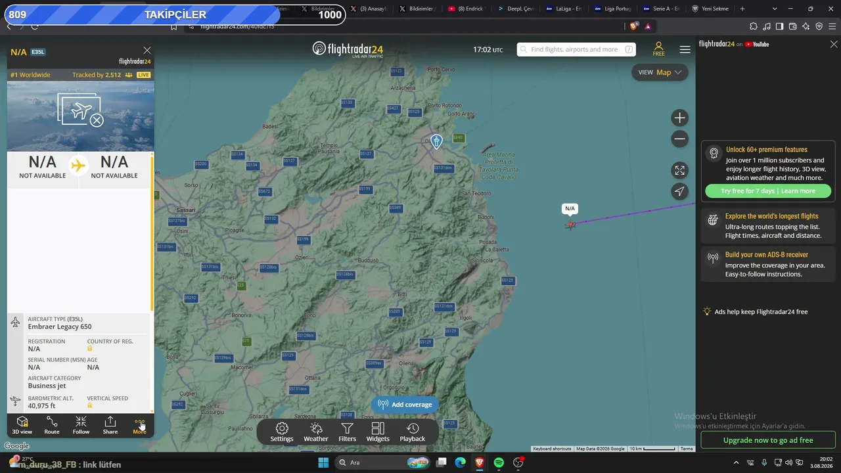Screen dimensions: 841x473
Task: Share this tracked flight
Action: 110,425
